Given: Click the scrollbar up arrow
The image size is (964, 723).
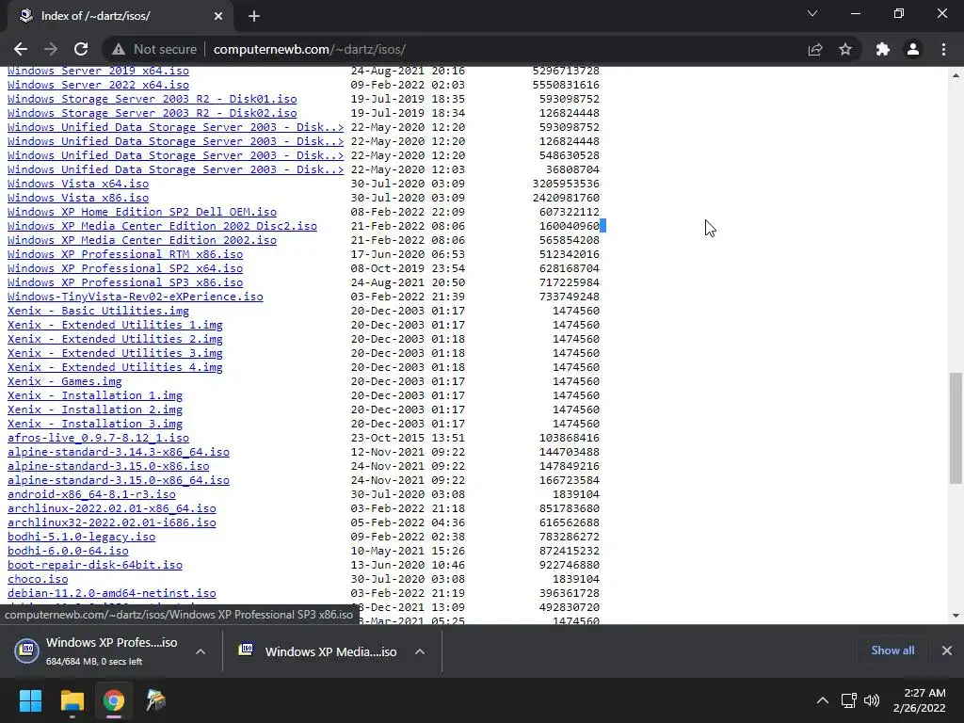Looking at the screenshot, I should 956,76.
